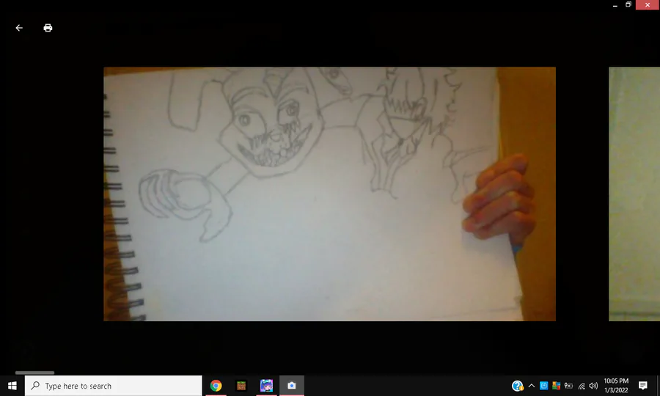Go back with the arrow icon
660x396 pixels.
[19, 28]
